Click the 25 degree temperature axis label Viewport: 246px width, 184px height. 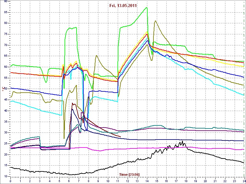(x=5, y=144)
